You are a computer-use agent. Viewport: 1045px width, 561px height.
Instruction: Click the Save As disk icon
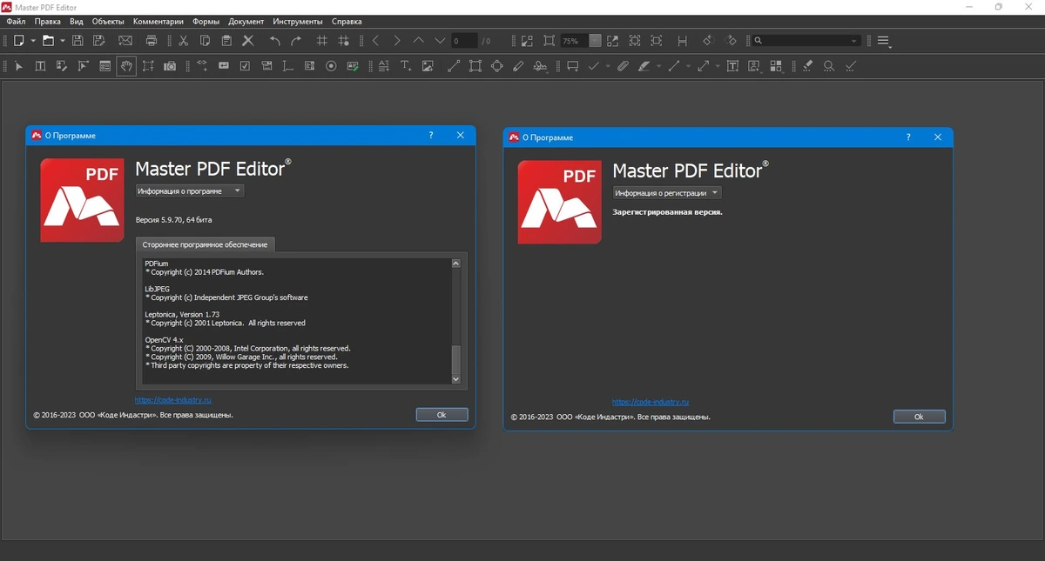coord(99,40)
